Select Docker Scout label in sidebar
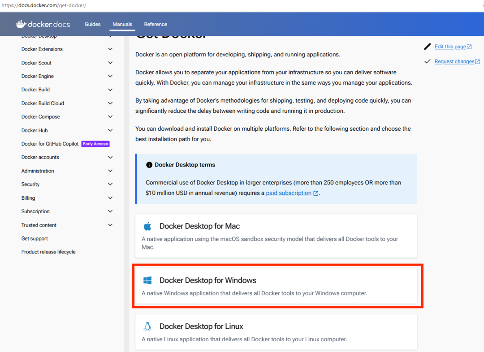The image size is (484, 352). (x=36, y=63)
